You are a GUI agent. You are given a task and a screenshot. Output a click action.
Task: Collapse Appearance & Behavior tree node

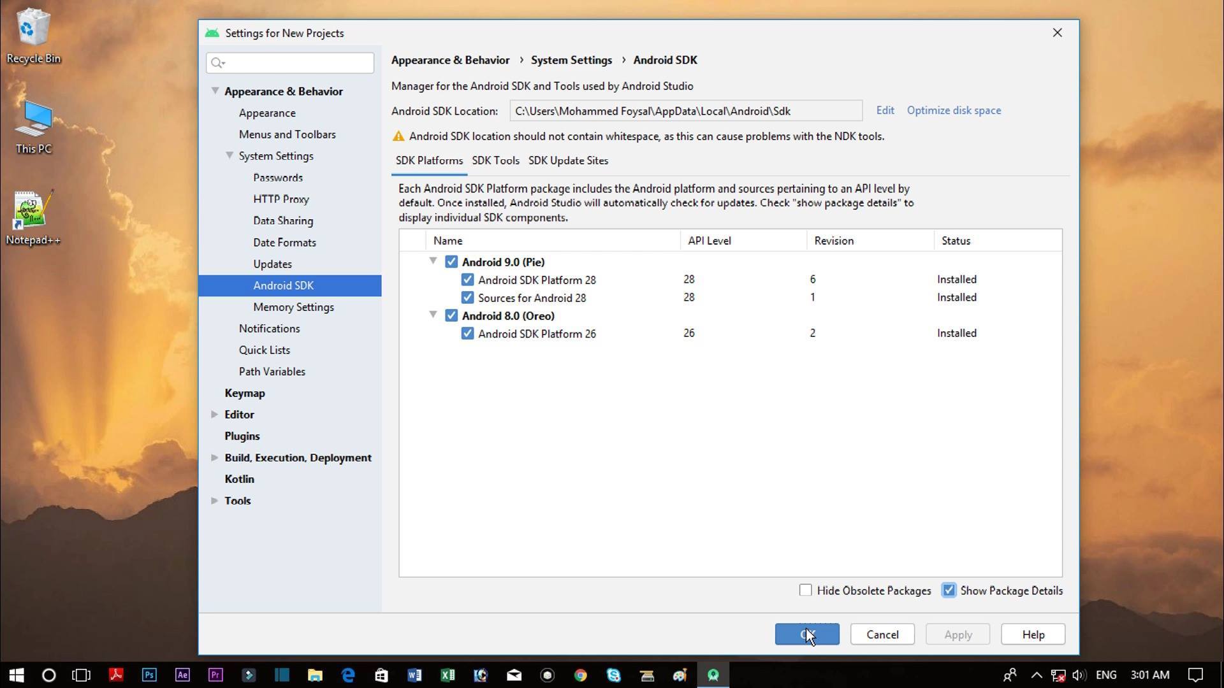[x=215, y=91]
